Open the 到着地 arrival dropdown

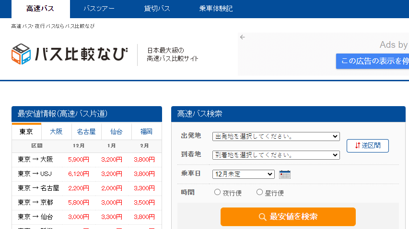[x=276, y=155]
